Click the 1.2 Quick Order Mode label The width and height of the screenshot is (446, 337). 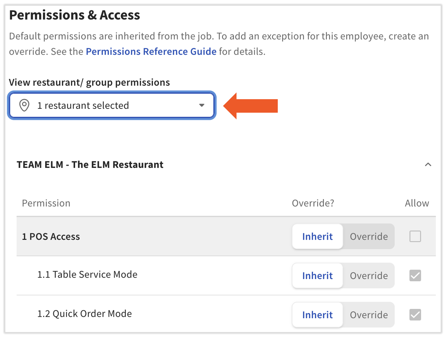tap(85, 314)
